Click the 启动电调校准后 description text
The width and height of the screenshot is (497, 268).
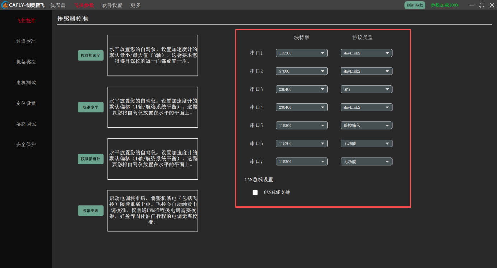click(x=153, y=210)
